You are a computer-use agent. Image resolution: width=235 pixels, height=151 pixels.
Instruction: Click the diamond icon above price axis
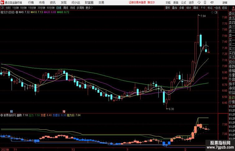tap(212, 12)
